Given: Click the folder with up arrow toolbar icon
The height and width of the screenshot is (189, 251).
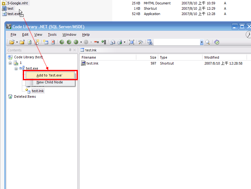Looking at the screenshot, I should tap(22, 42).
